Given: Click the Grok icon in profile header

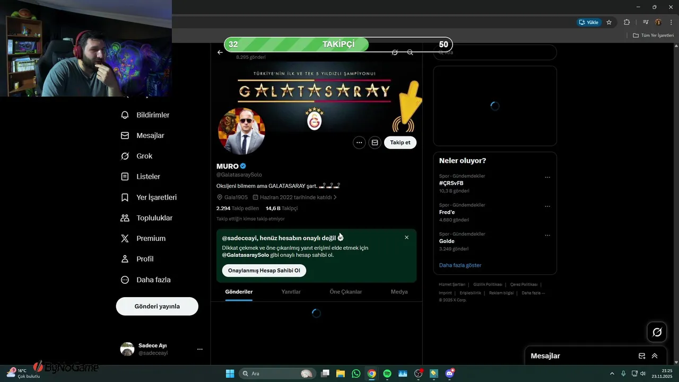Looking at the screenshot, I should pyautogui.click(x=395, y=53).
